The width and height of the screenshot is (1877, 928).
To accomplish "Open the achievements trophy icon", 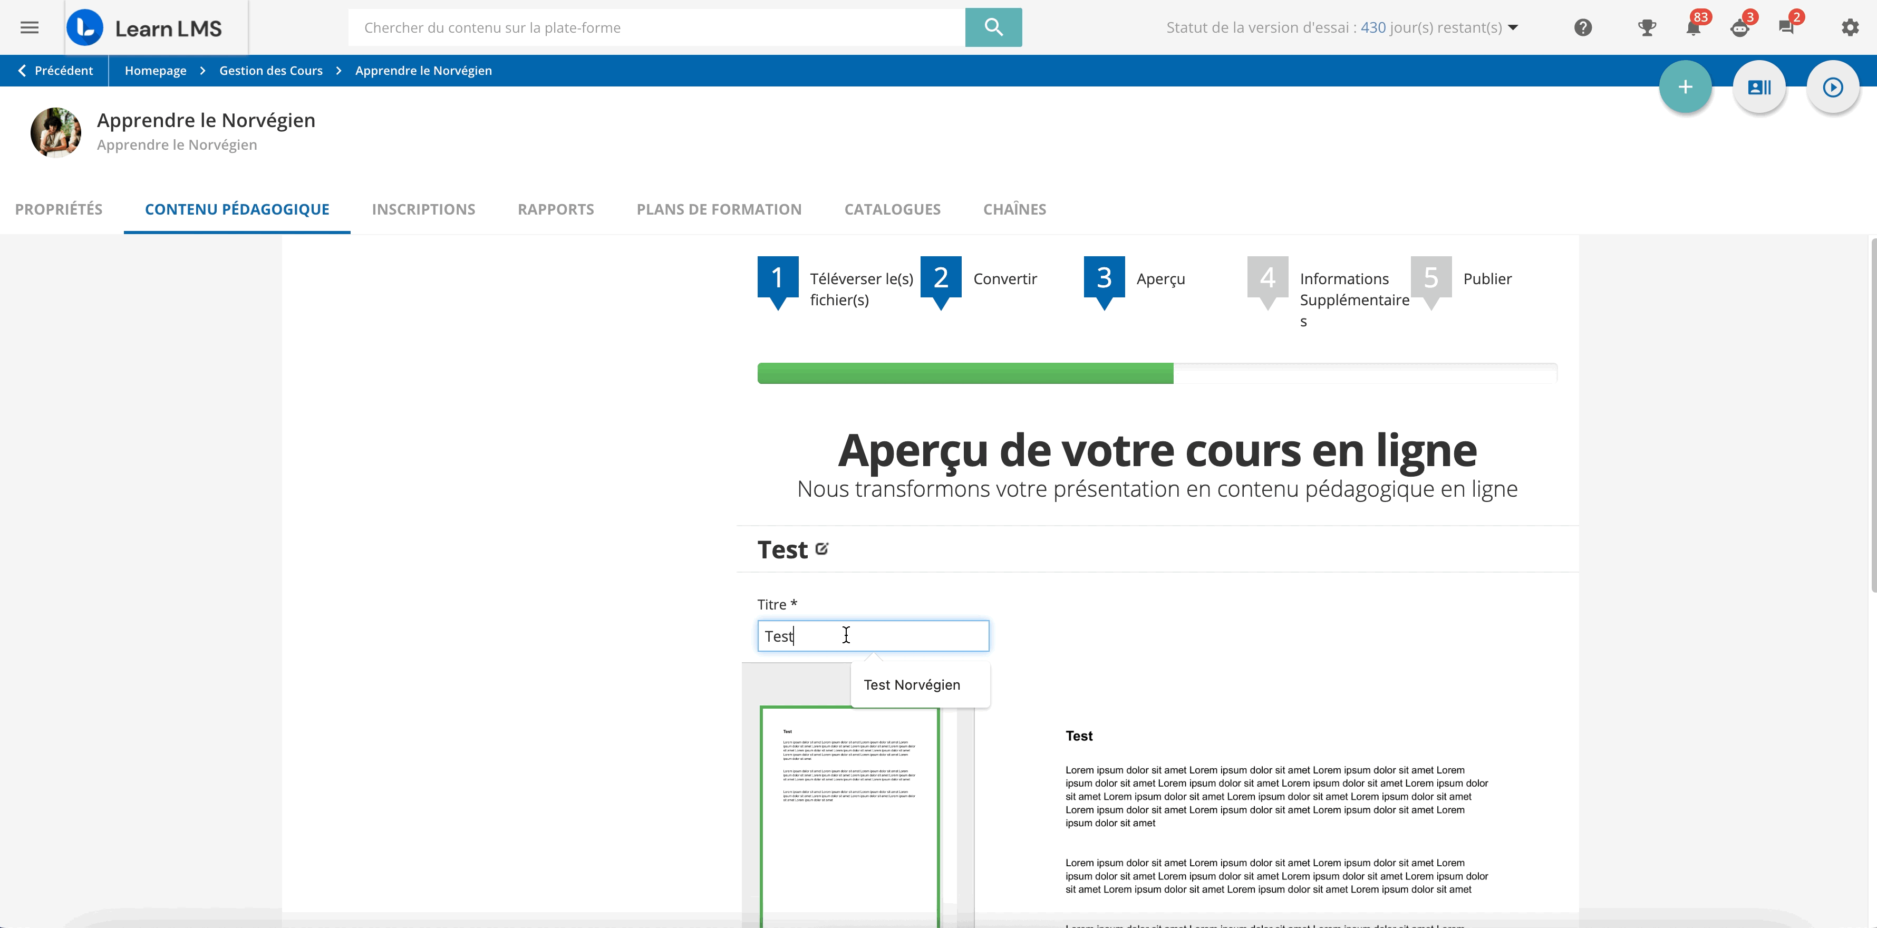I will 1647,27.
